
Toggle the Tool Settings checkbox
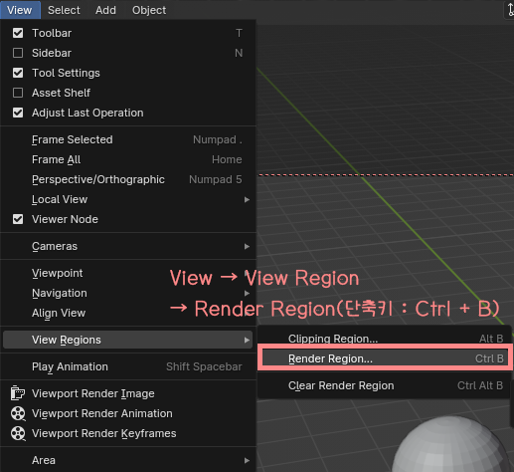pyautogui.click(x=18, y=73)
